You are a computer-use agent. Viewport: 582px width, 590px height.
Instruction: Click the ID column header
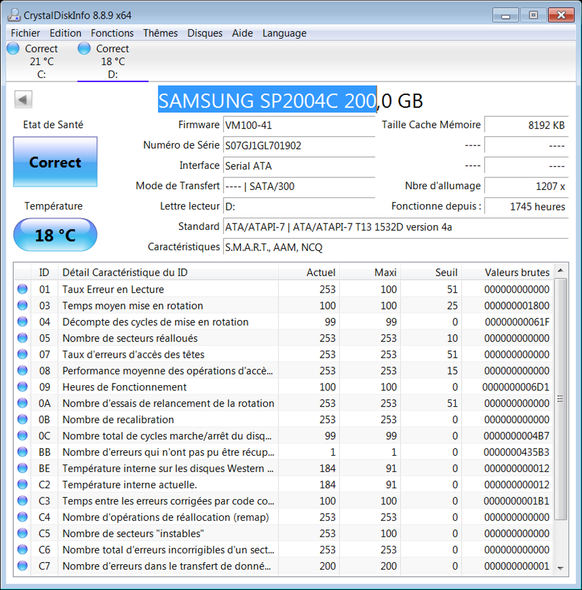[44, 272]
